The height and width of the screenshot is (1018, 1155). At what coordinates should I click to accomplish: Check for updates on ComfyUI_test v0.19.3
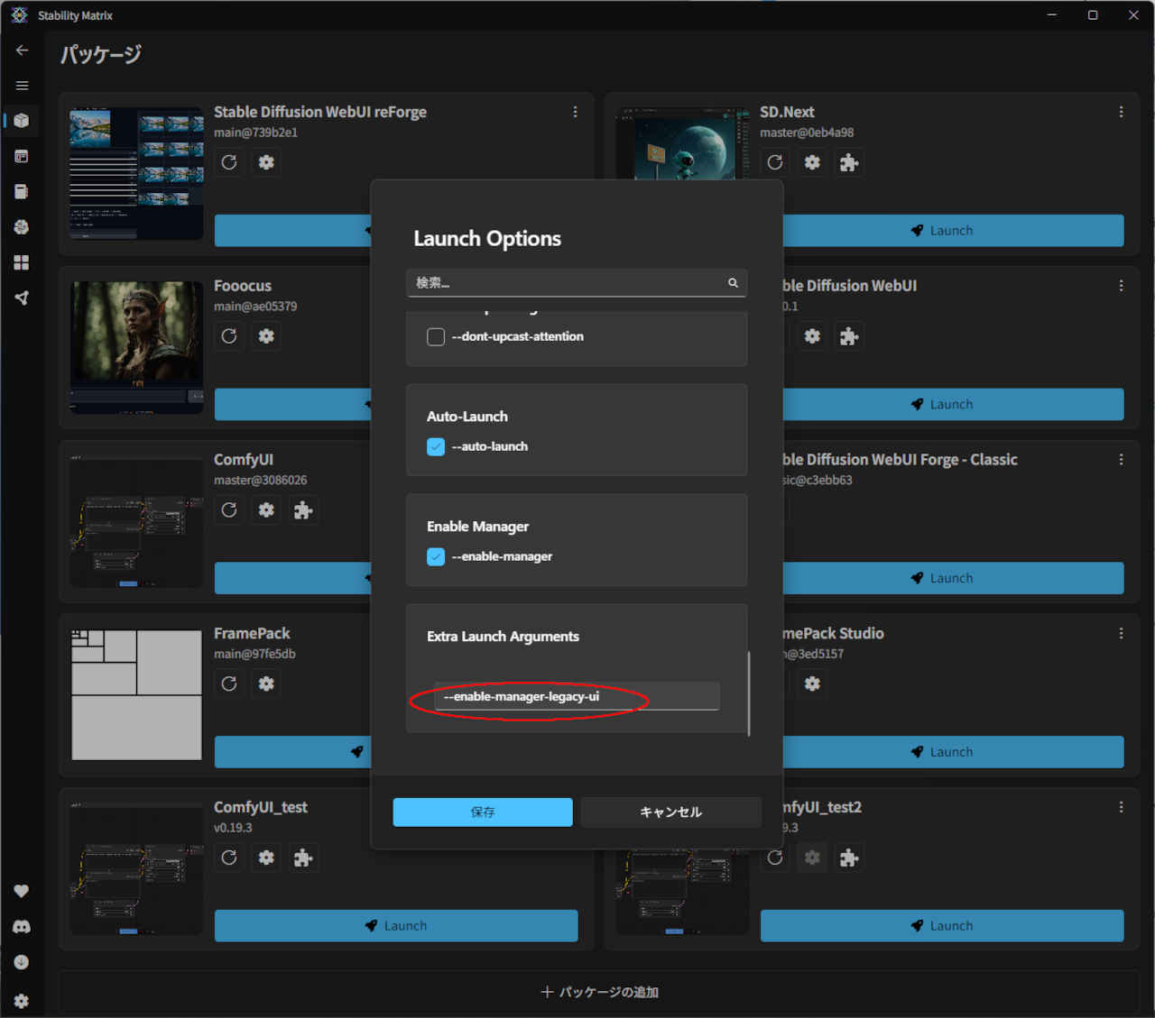coord(229,858)
